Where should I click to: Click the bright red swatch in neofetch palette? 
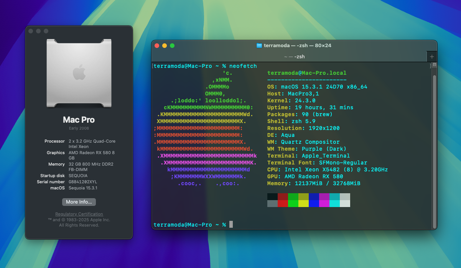283,203
